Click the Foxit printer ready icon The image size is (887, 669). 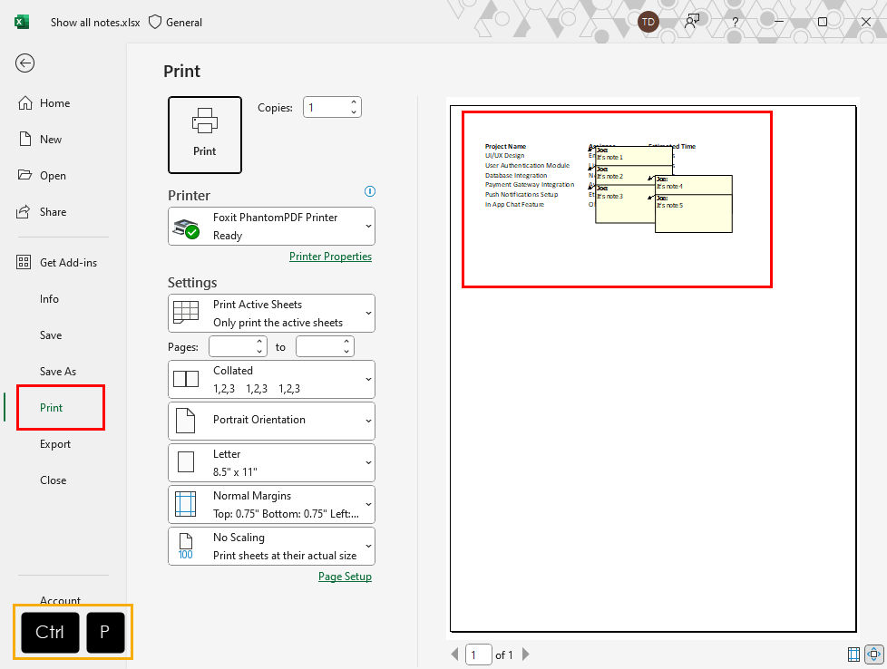(x=186, y=228)
